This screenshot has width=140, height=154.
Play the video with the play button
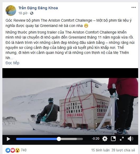point(8,139)
